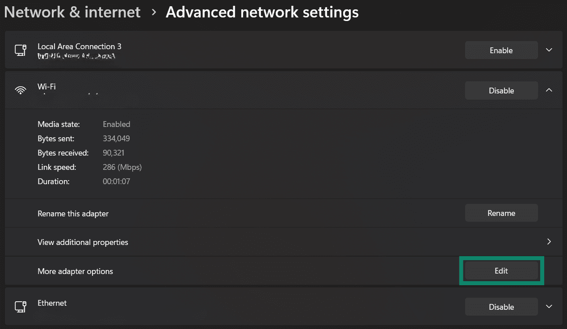Navigate back to Network & internet
The image size is (567, 329).
[72, 12]
